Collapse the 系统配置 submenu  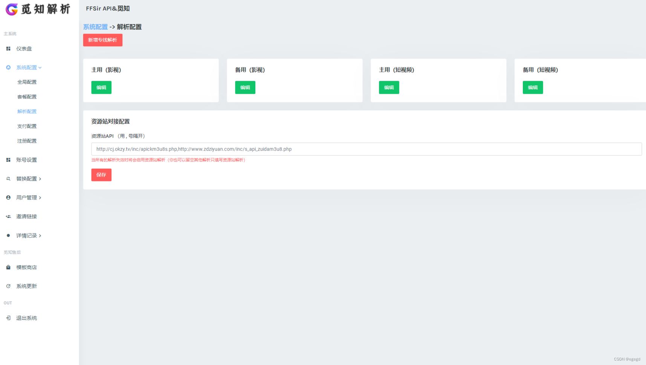(x=27, y=67)
